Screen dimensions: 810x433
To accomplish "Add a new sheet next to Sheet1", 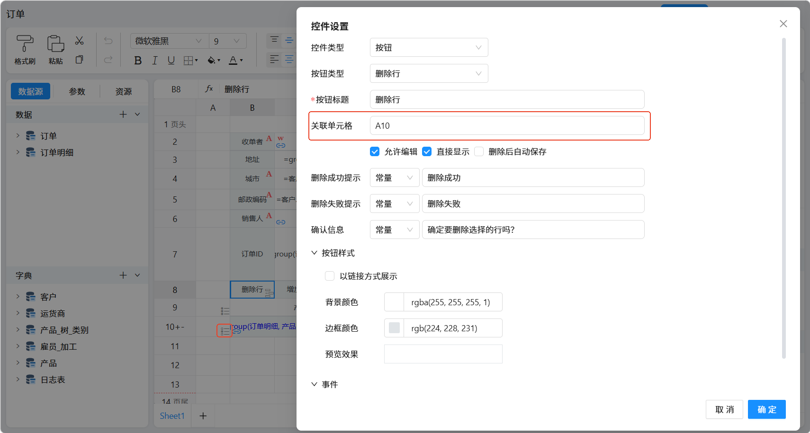I will tap(203, 415).
